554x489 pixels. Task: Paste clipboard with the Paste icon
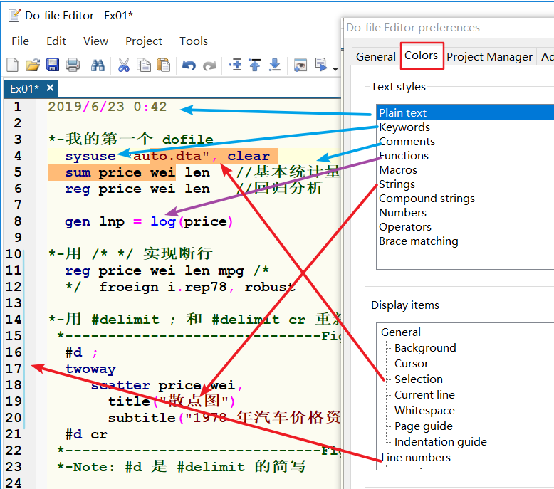163,65
